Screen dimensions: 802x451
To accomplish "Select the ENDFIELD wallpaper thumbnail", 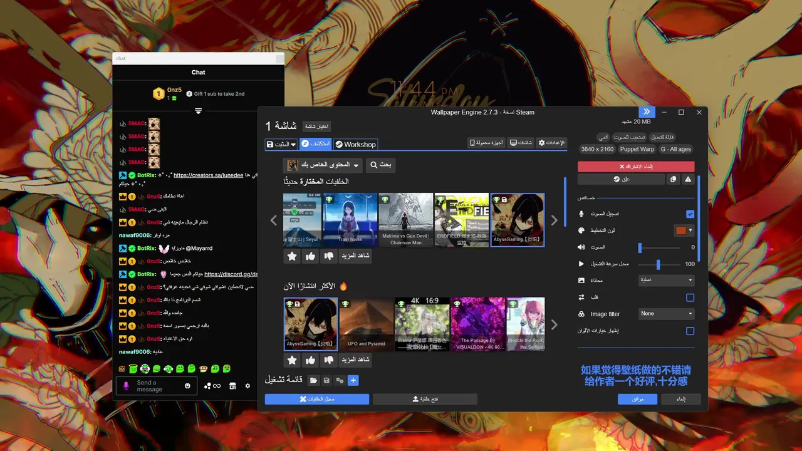I will (461, 220).
